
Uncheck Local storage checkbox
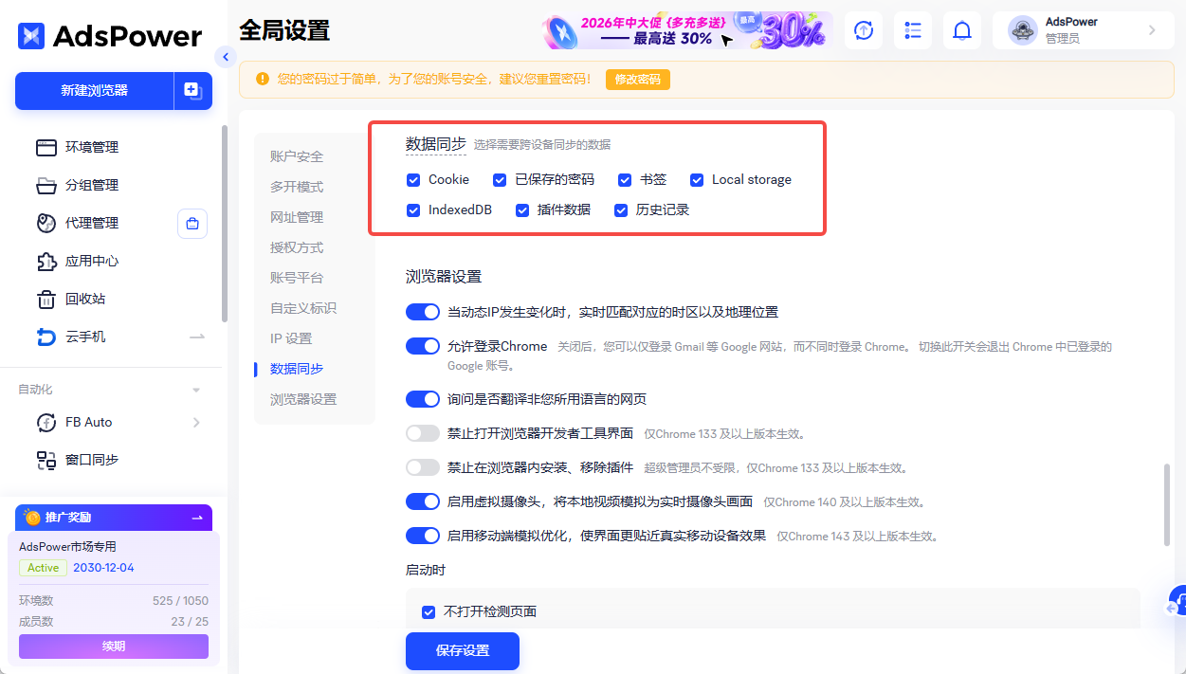pos(697,179)
